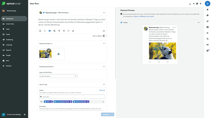
Task: Click the shopping cart product icon
Action: tap(64, 31)
